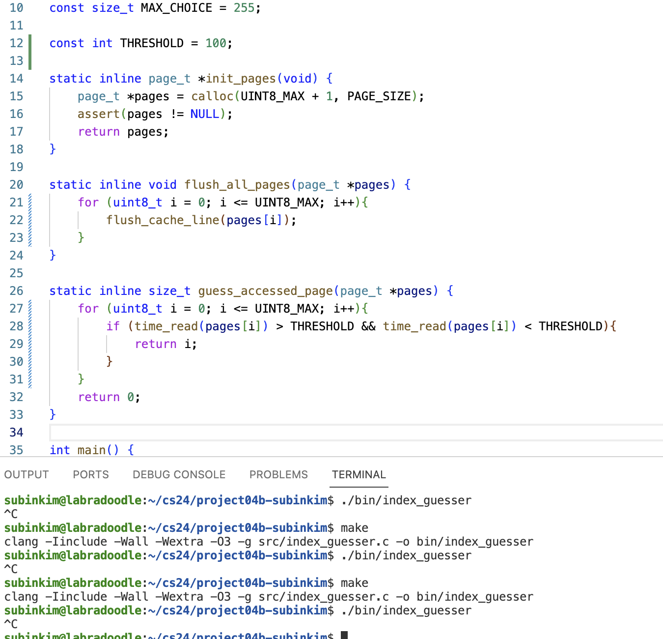The height and width of the screenshot is (639, 663).
Task: Select line number 20 in the gutter
Action: pyautogui.click(x=16, y=185)
